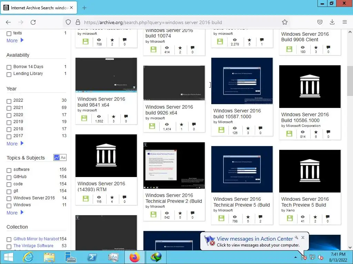The width and height of the screenshot is (353, 264).
Task: Click the Firefox taskbar icon
Action: pyautogui.click(x=135, y=257)
